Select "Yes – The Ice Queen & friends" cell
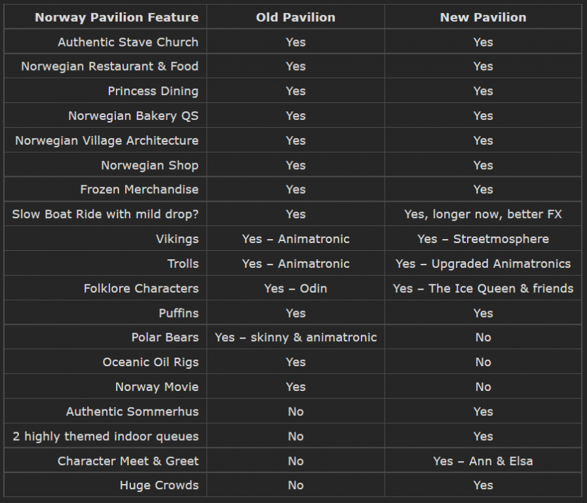Screen dimensions: 587x503 tap(483, 288)
